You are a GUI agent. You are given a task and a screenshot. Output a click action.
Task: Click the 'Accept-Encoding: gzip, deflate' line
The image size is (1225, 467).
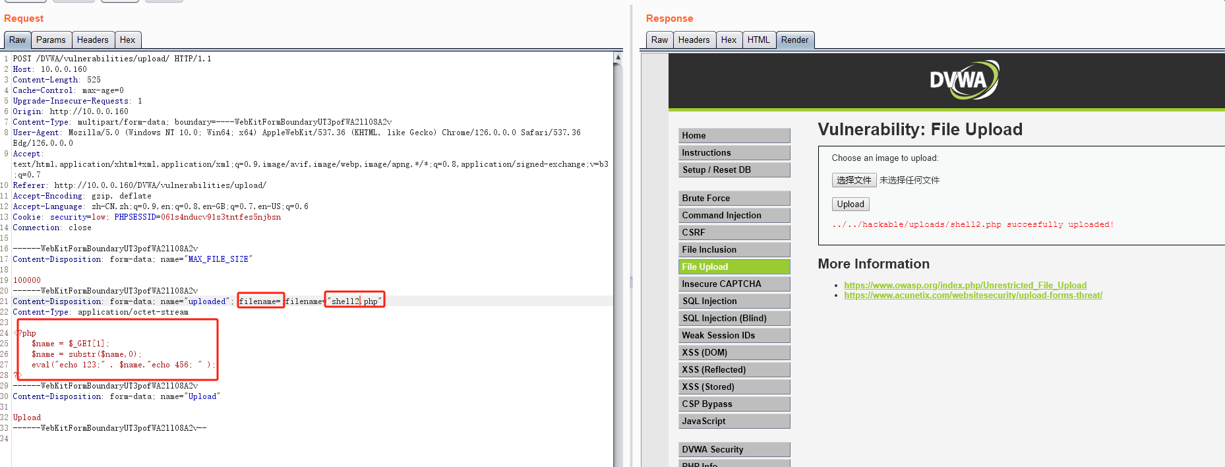[82, 196]
